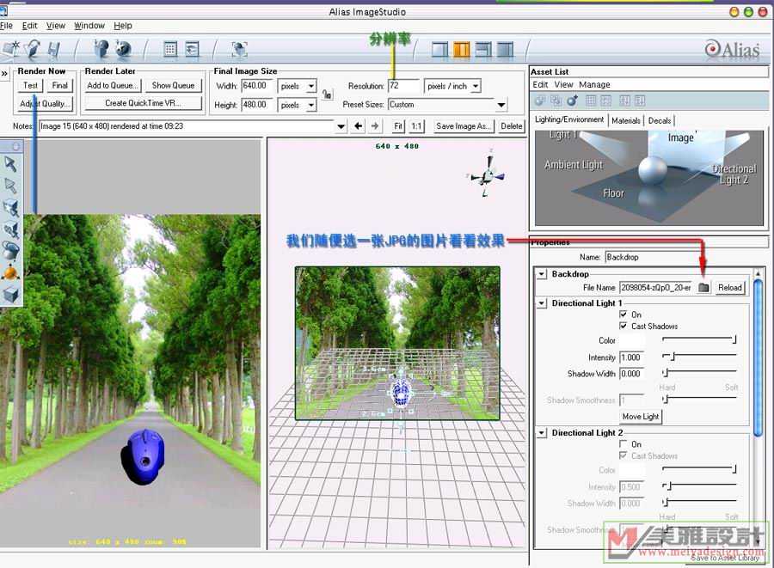Switch to Lighting/Environment tab
Screen dimensions: 774x568
pyautogui.click(x=569, y=119)
